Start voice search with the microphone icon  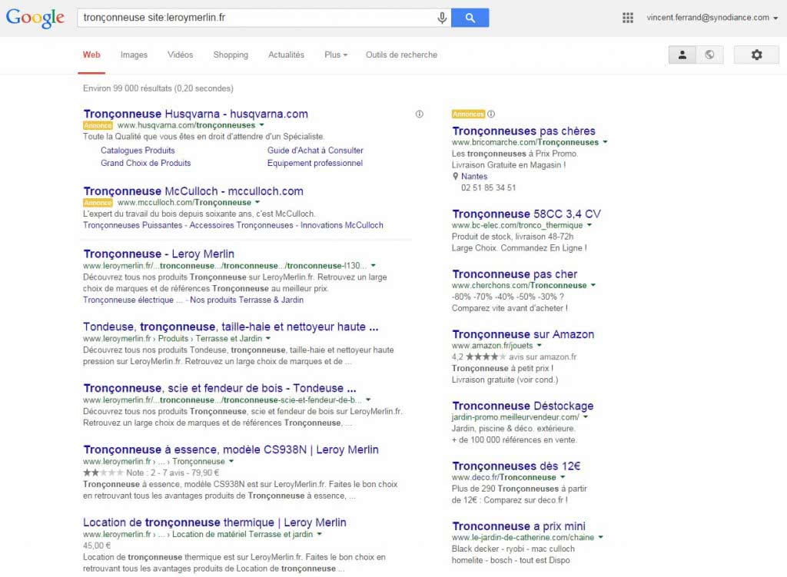pos(442,18)
